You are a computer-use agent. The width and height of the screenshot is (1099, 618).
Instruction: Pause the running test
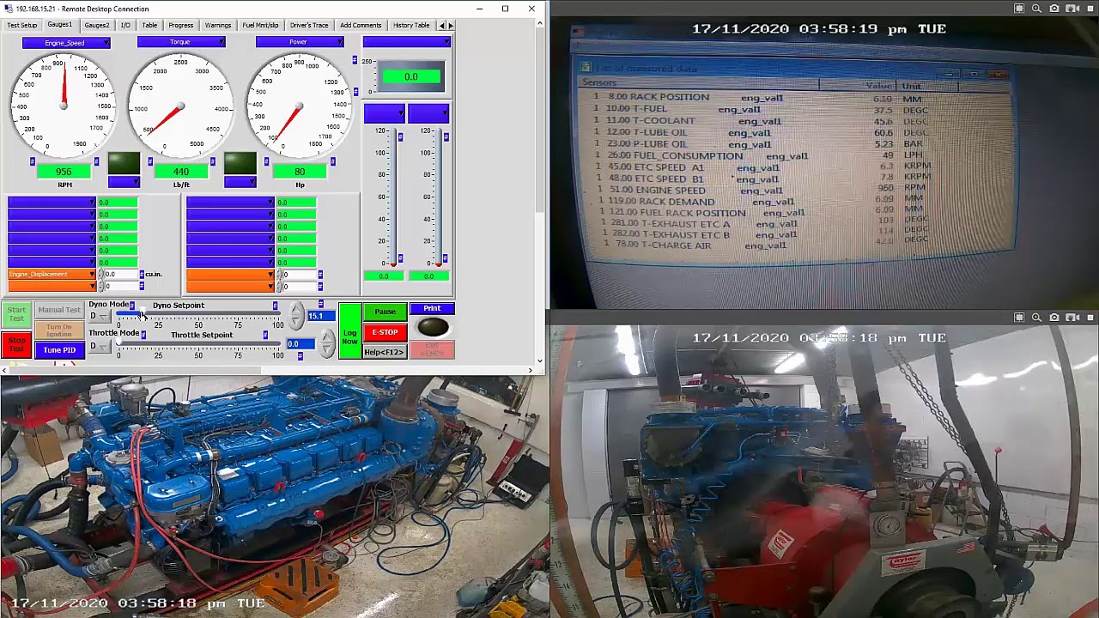385,312
